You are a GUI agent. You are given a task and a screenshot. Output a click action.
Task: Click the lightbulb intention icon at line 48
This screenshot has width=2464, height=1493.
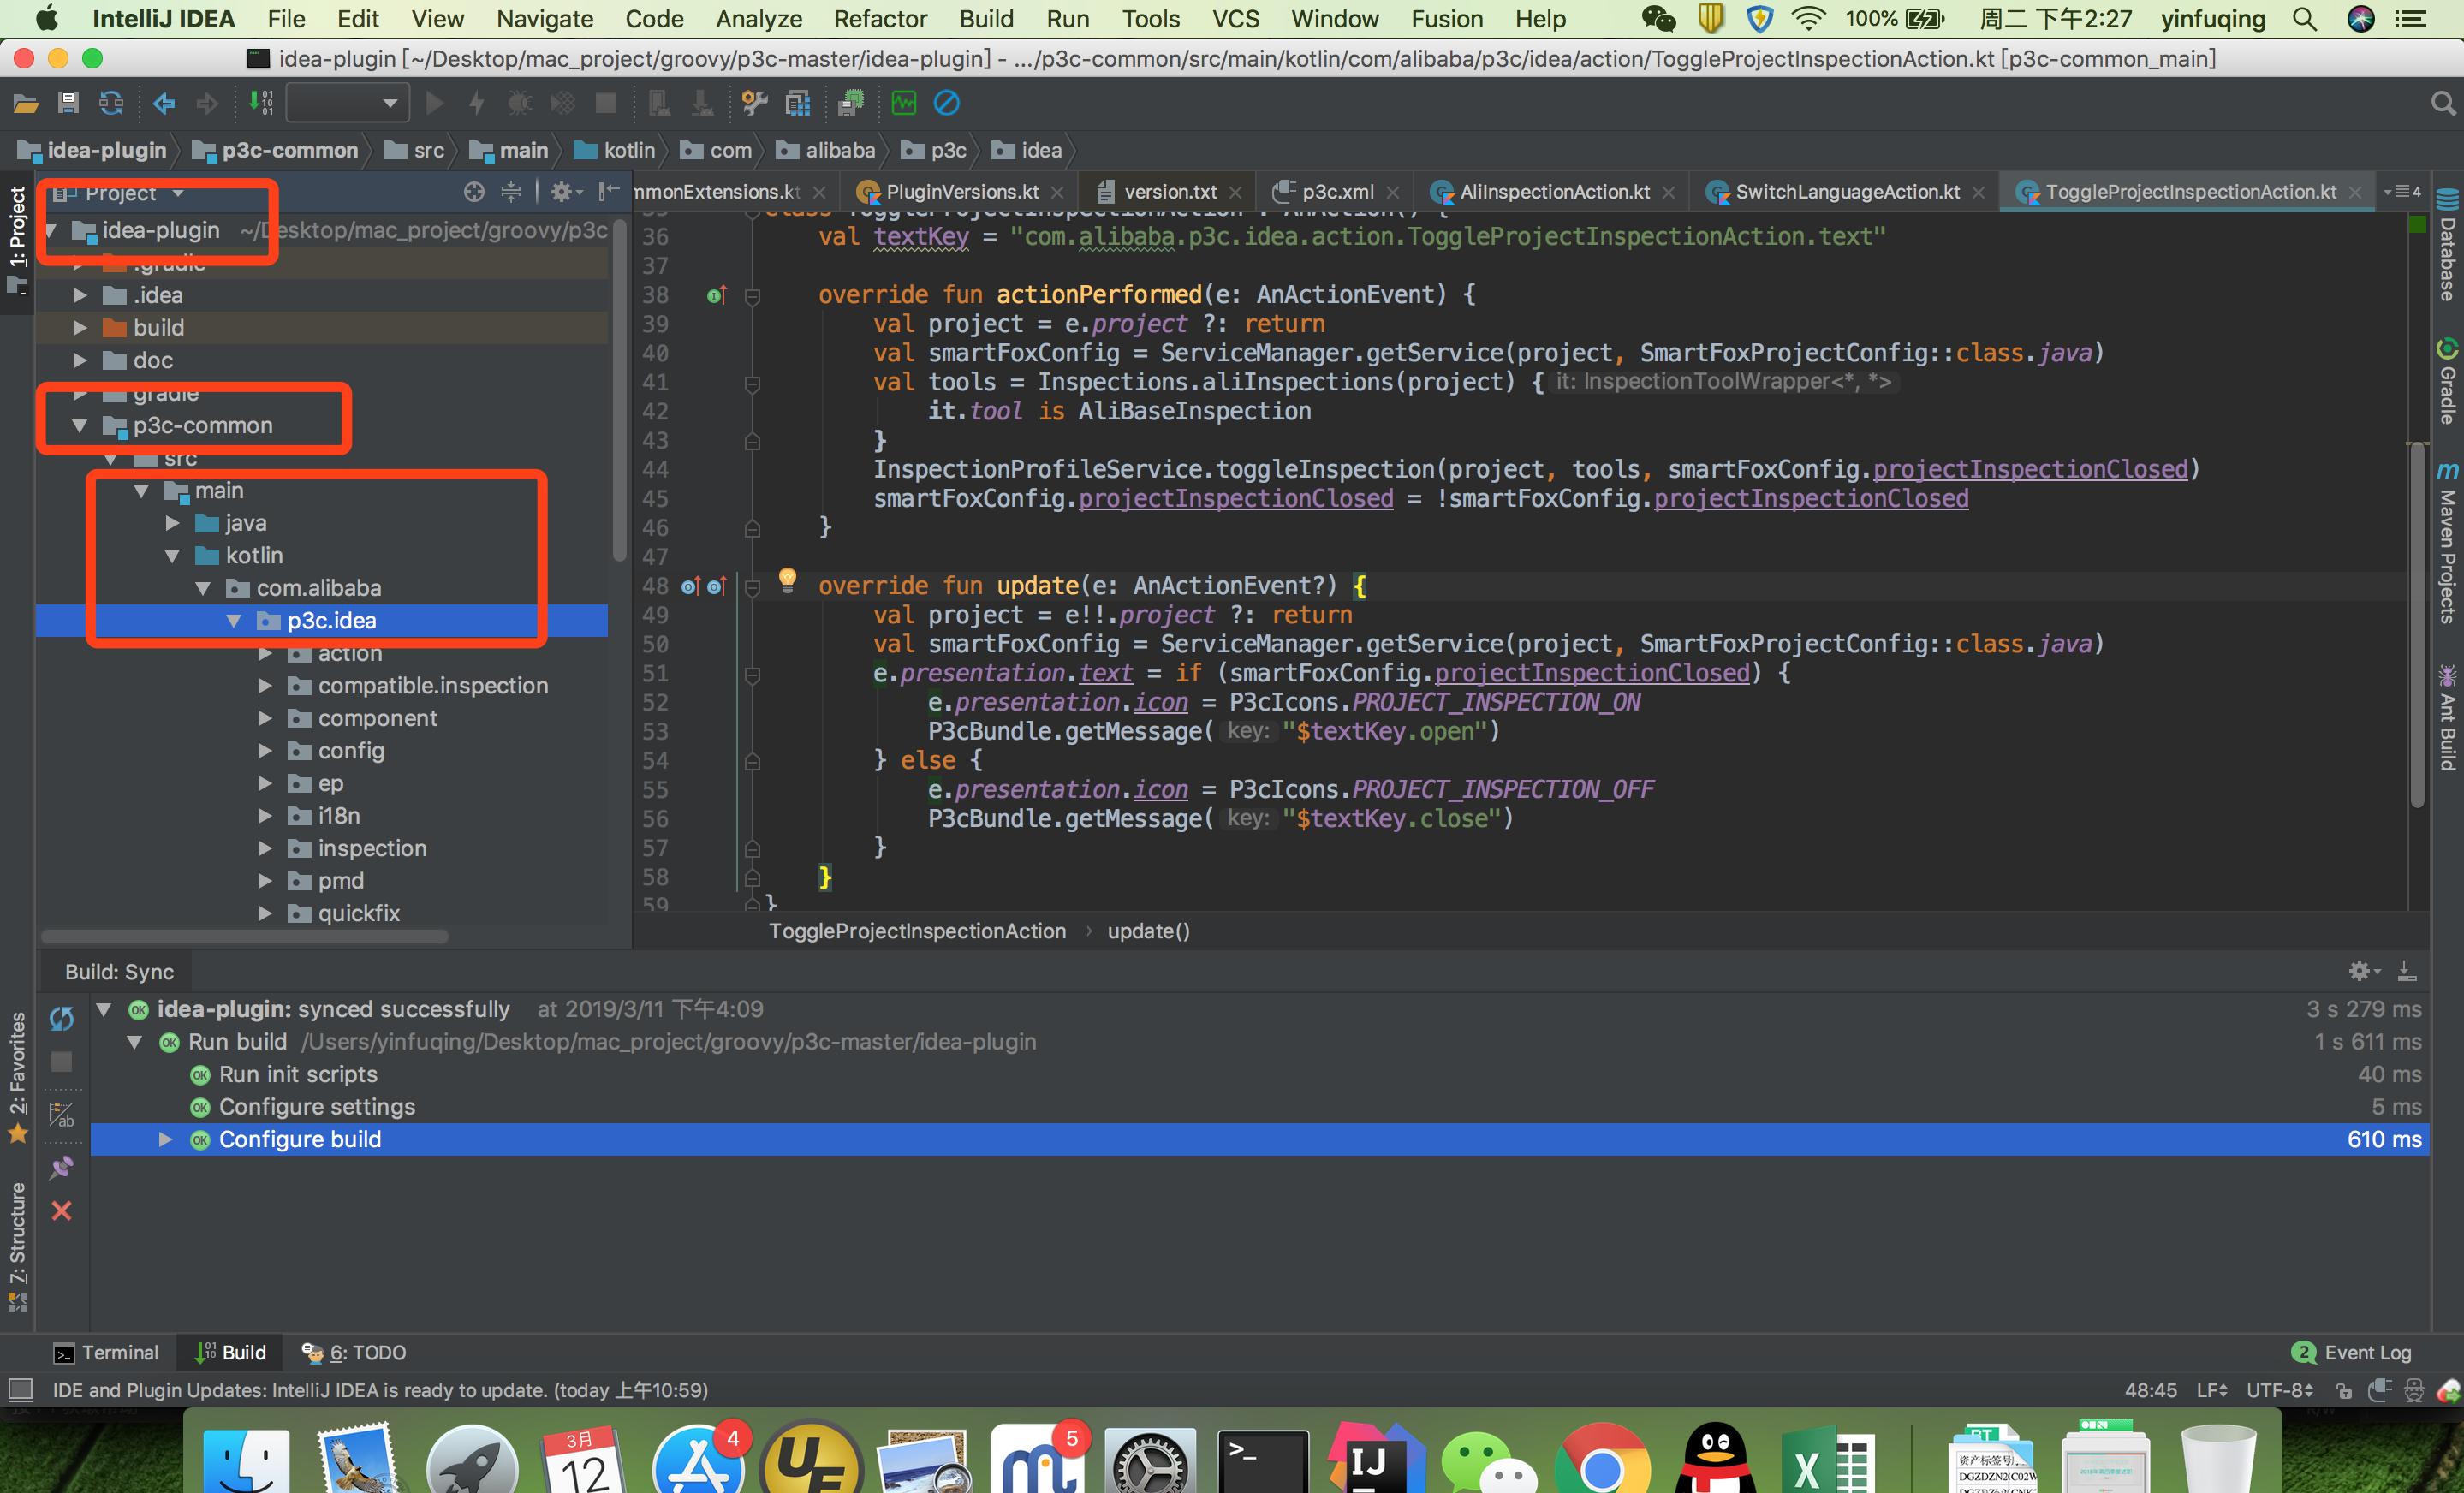pyautogui.click(x=787, y=579)
